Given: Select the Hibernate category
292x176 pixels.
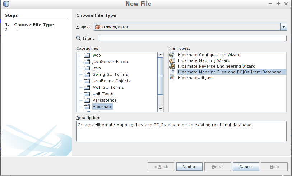Looking at the screenshot, I should tap(103, 107).
